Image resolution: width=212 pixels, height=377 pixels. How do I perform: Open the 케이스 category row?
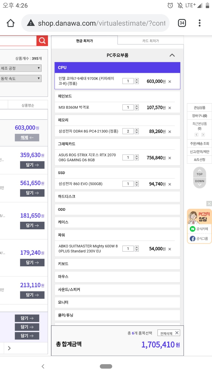pyautogui.click(x=117, y=222)
